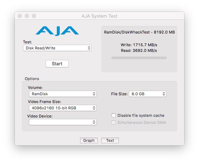Click the Video Device: label
Viewport: 199px width, 163px height.
coord(40,116)
